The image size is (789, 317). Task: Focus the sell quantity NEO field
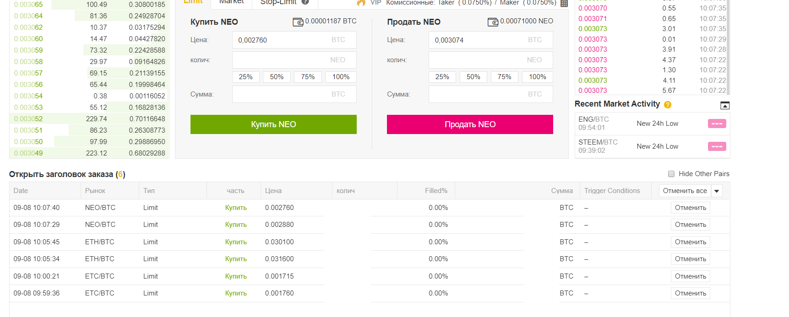491,60
